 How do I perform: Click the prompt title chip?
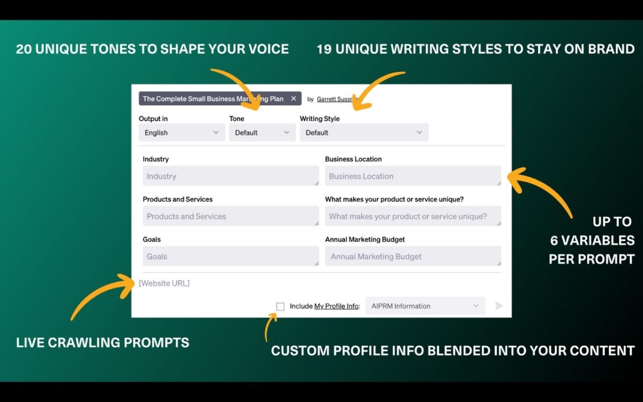214,98
